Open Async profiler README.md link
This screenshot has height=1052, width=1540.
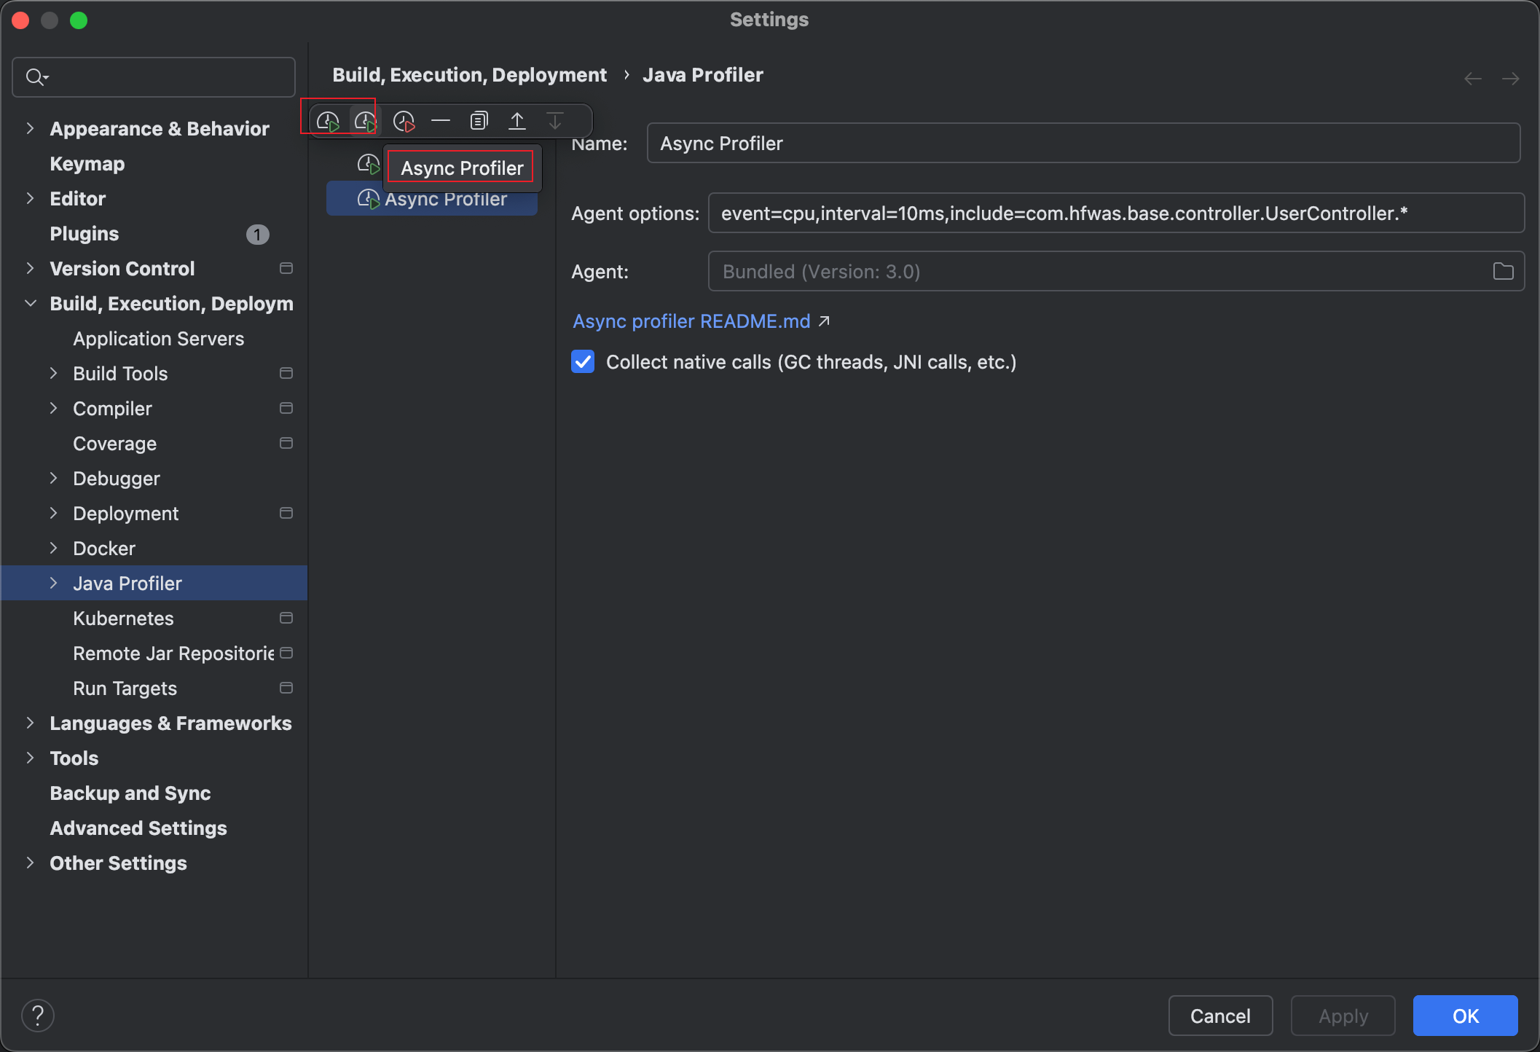point(691,321)
